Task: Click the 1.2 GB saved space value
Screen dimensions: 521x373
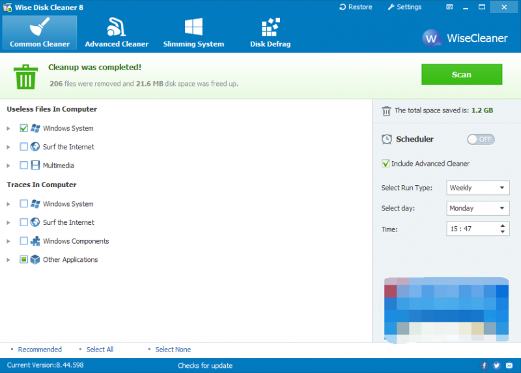Action: pyautogui.click(x=482, y=110)
